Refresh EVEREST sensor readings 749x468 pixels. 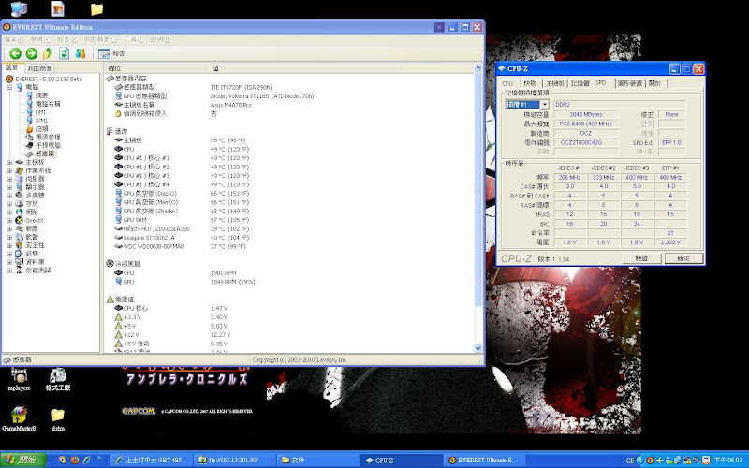[64, 53]
